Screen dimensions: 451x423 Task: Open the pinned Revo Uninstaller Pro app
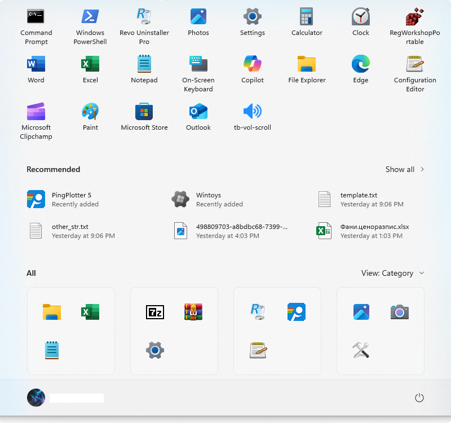click(144, 27)
